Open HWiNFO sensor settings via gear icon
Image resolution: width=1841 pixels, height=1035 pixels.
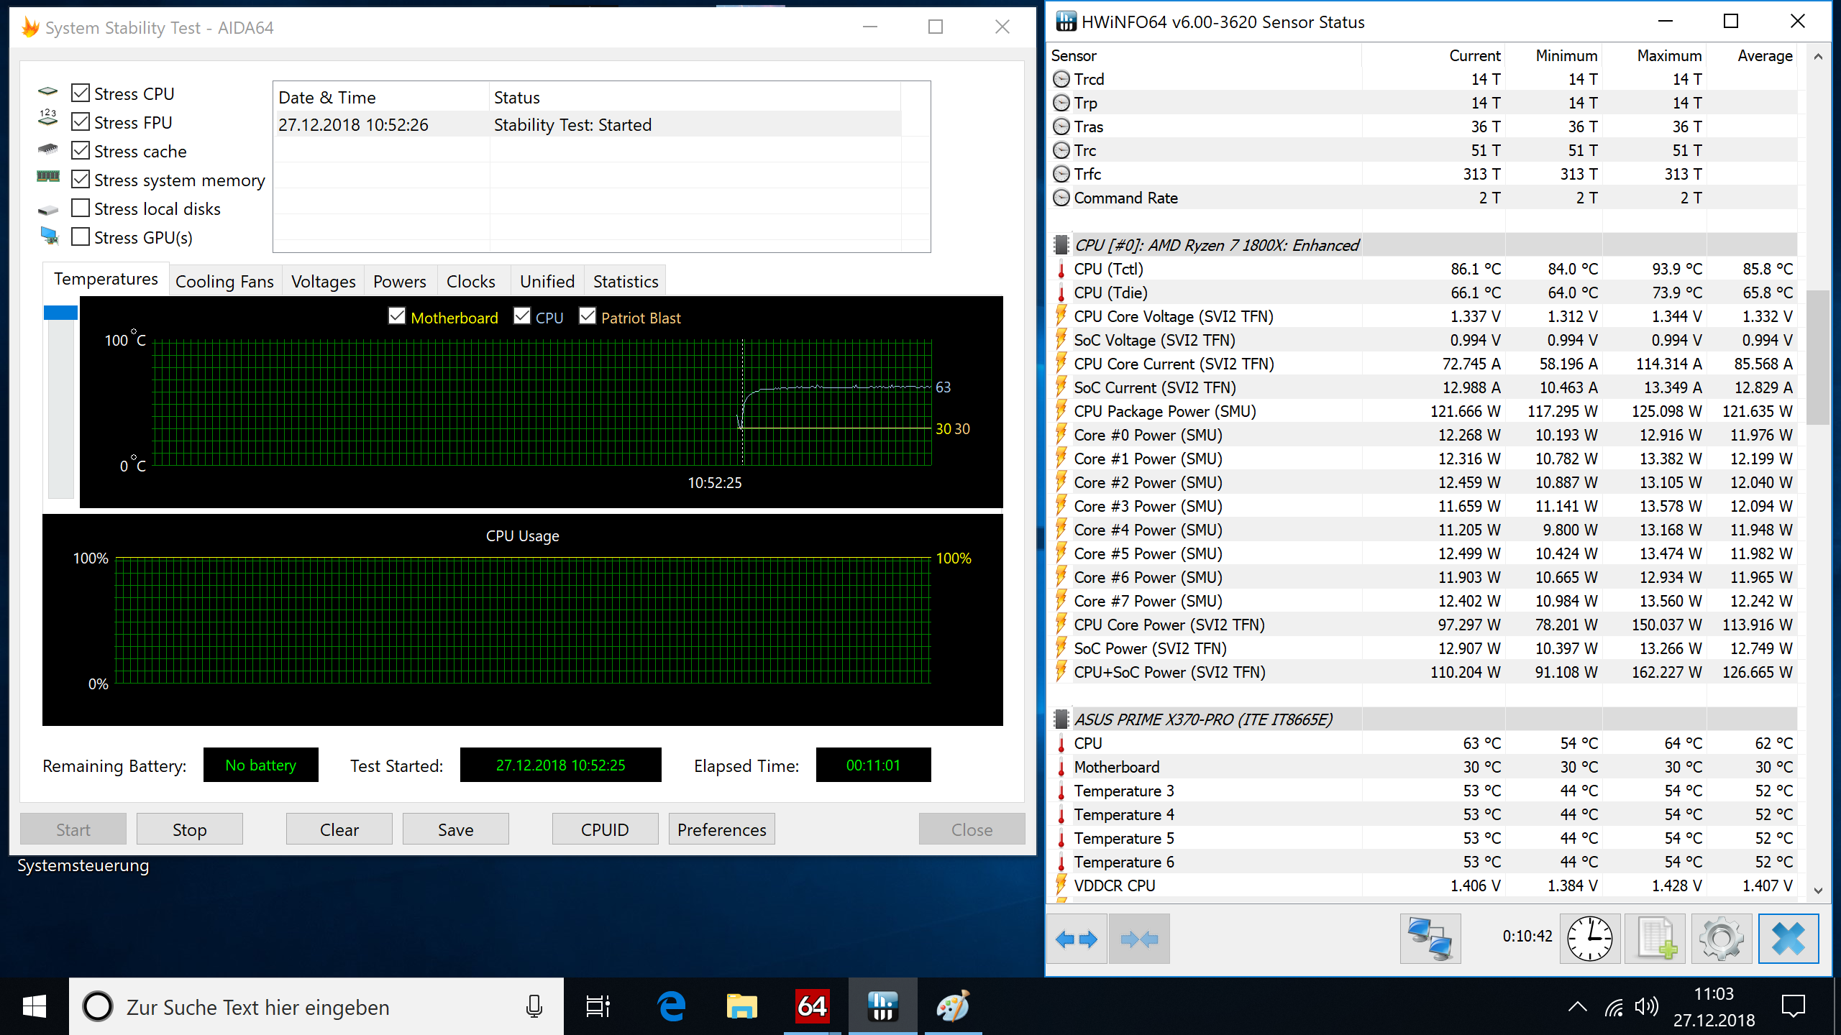pyautogui.click(x=1722, y=939)
